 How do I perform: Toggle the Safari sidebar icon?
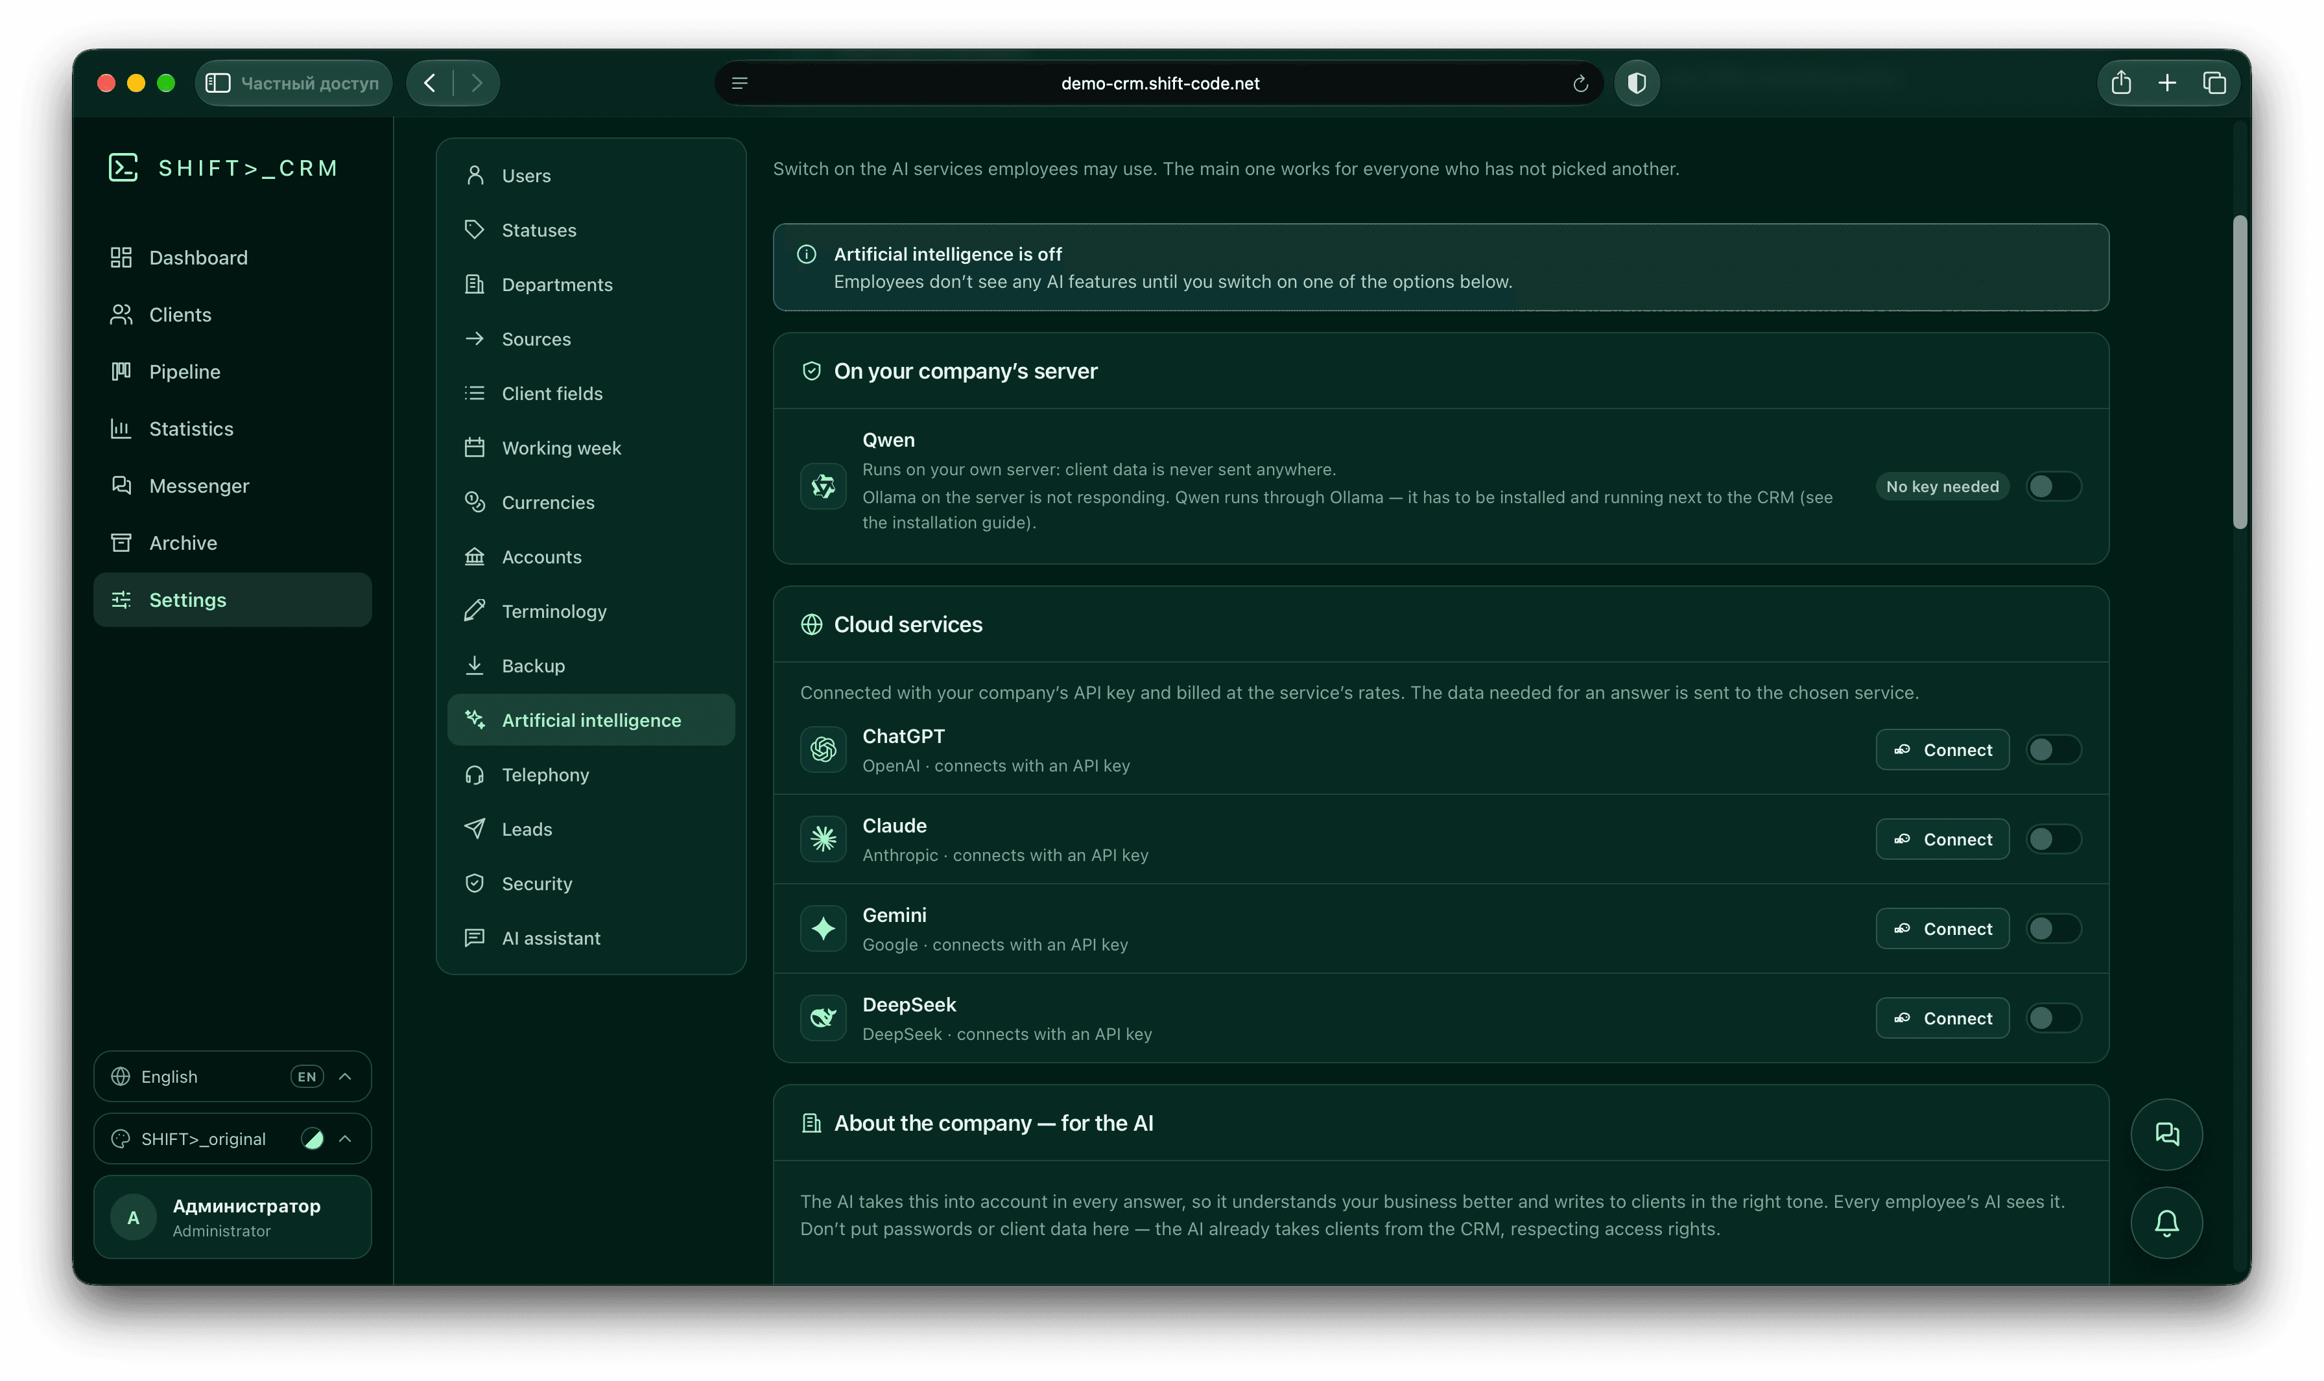[218, 83]
